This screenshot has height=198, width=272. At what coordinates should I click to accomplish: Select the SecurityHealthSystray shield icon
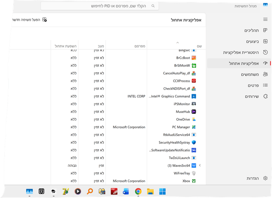pyautogui.click(x=194, y=143)
